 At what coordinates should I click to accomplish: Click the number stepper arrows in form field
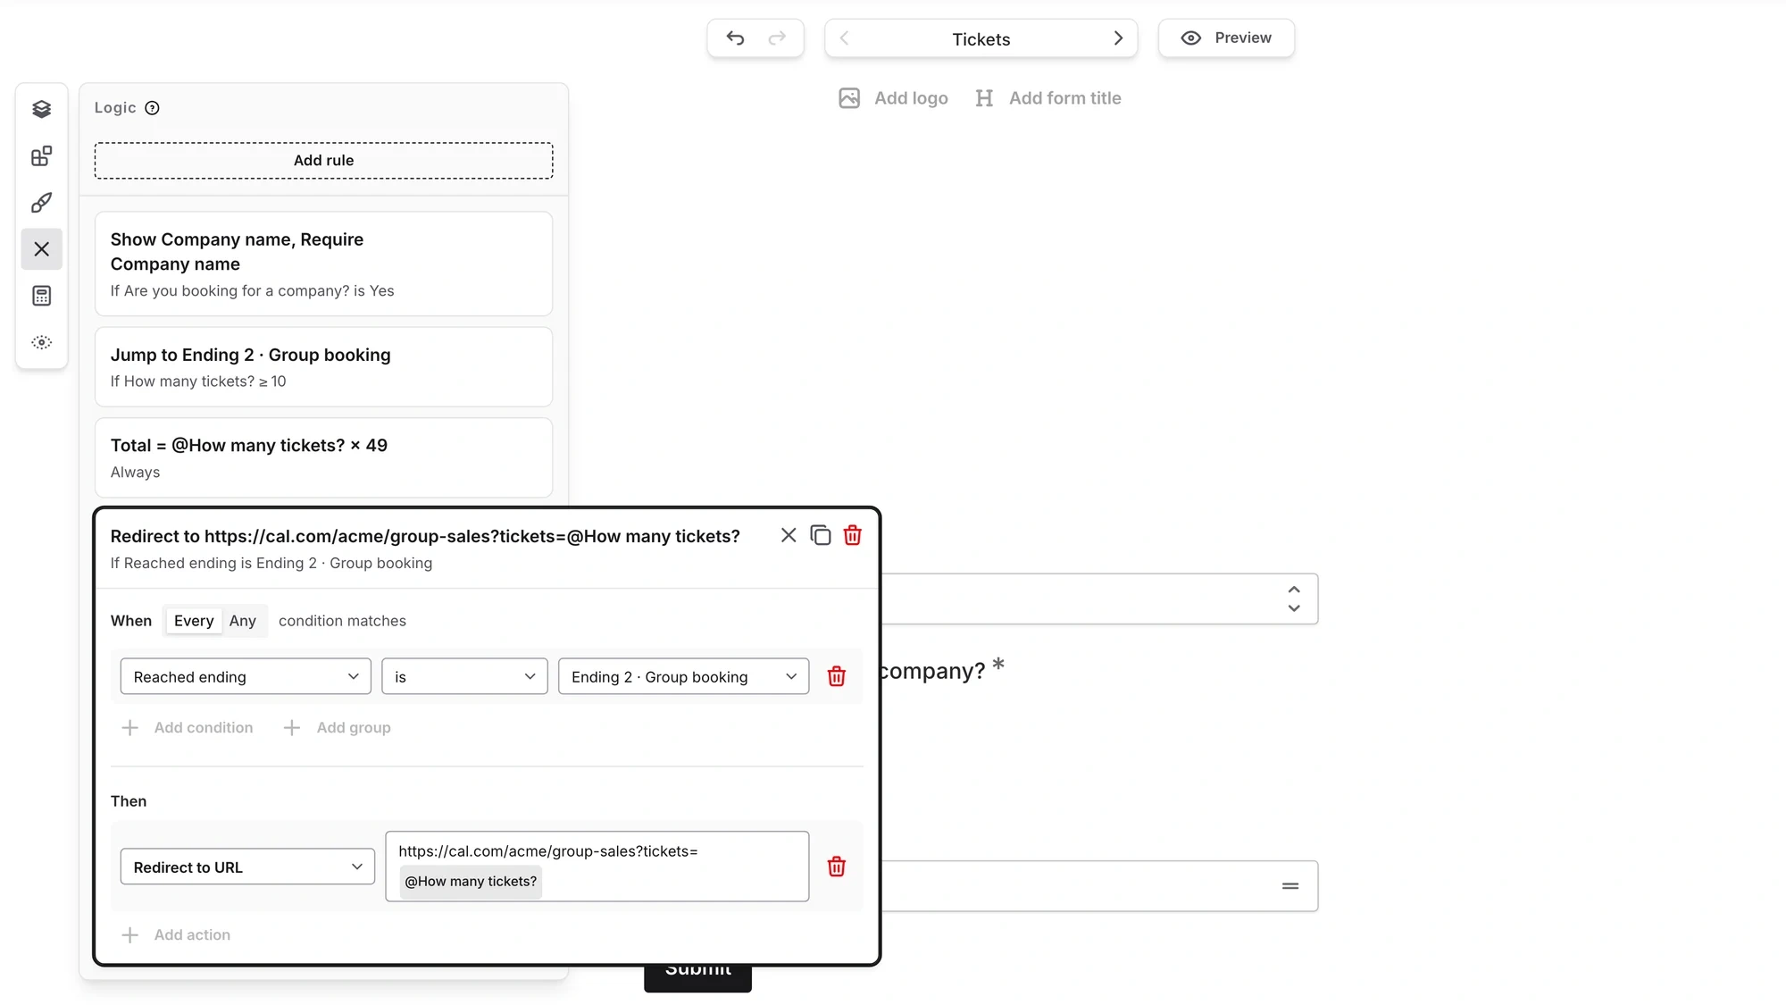coord(1294,599)
